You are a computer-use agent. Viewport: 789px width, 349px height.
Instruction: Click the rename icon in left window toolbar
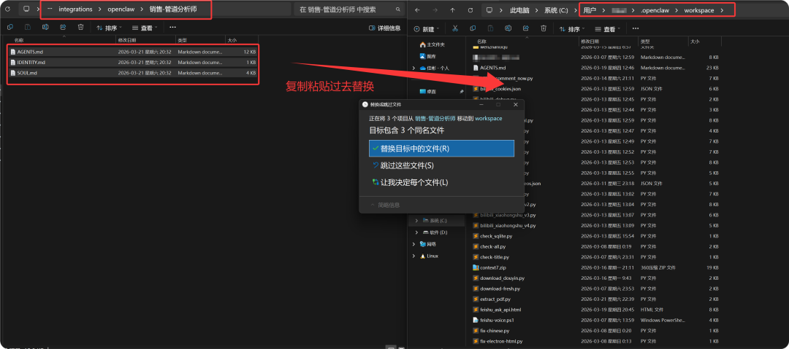[x=45, y=28]
